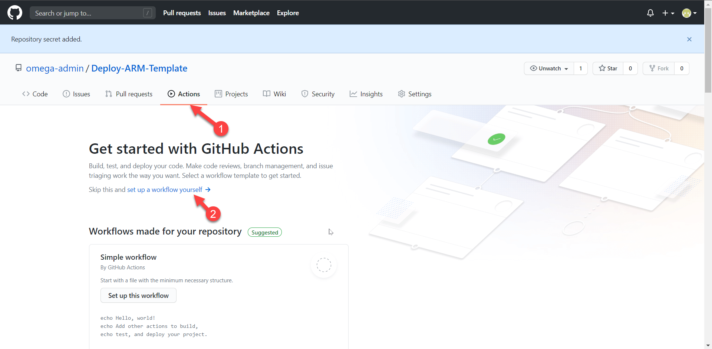The width and height of the screenshot is (712, 349).
Task: Expand the plus create-new menu
Action: coord(668,13)
